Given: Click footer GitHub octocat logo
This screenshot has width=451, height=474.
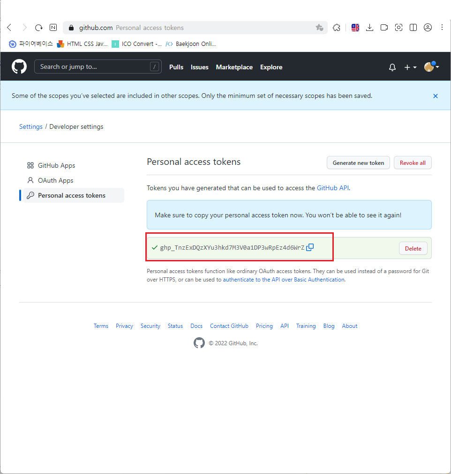Looking at the screenshot, I should 199,343.
